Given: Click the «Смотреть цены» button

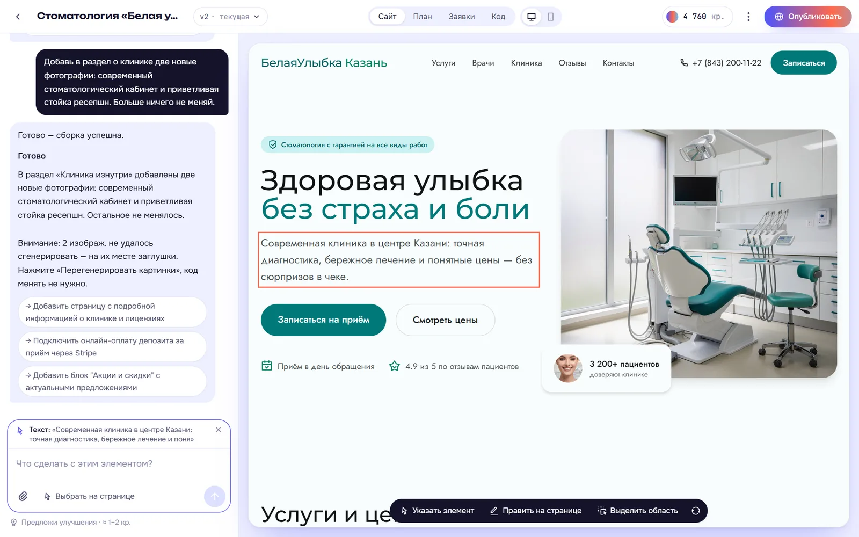Looking at the screenshot, I should (445, 320).
